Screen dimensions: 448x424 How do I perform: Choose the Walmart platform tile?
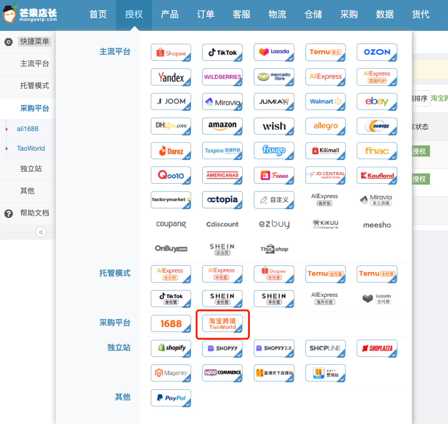325,102
